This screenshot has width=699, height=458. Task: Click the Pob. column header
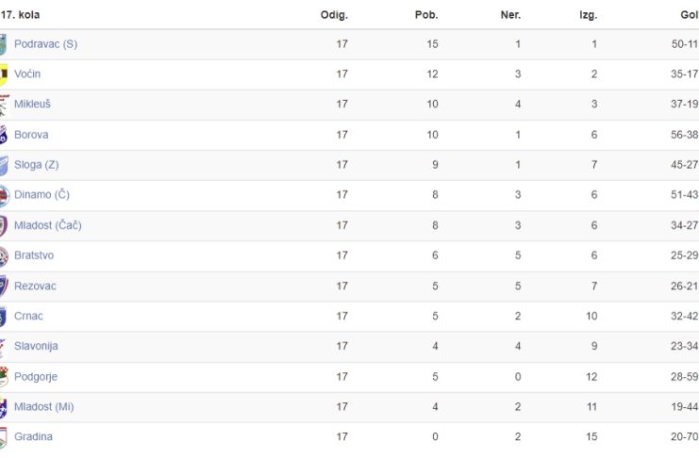pyautogui.click(x=426, y=15)
